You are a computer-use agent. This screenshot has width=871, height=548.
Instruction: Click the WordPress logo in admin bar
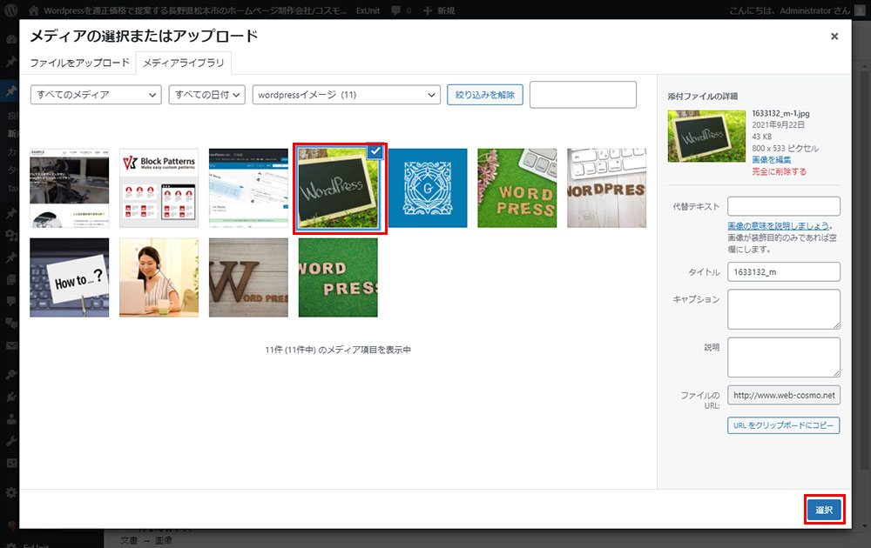(12, 12)
